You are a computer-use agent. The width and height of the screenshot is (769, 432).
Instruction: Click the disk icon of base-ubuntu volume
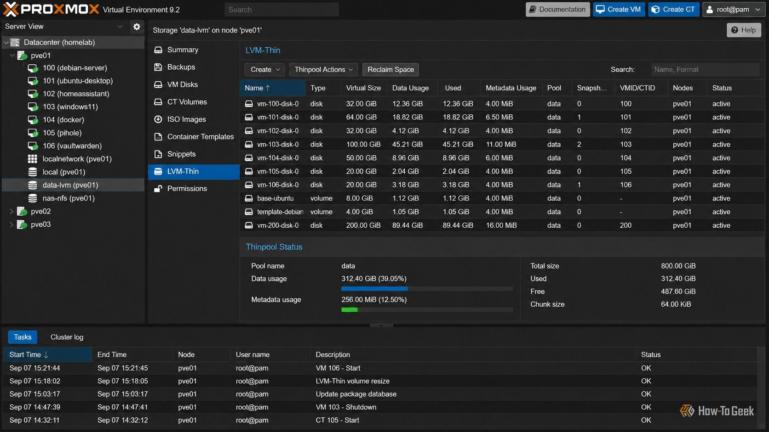249,198
